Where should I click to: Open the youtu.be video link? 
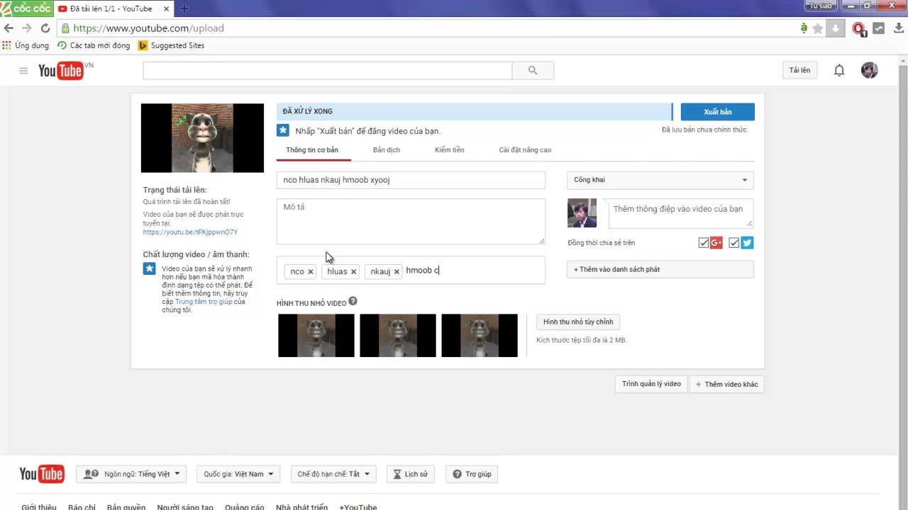[190, 232]
